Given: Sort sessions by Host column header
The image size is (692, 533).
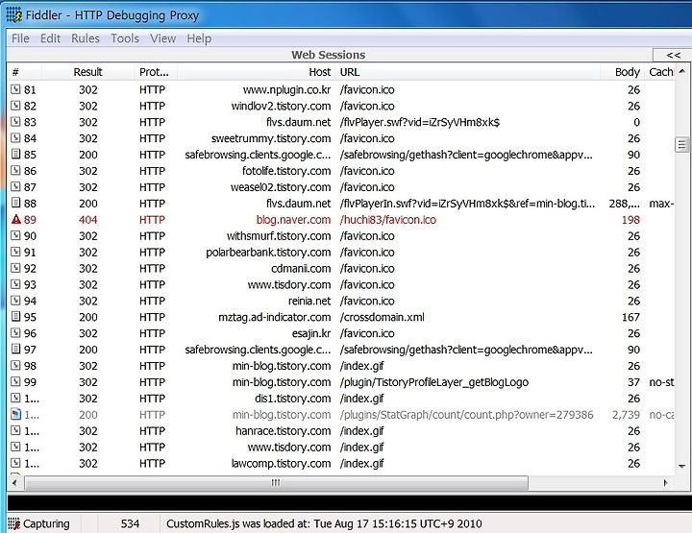Looking at the screenshot, I should click(x=256, y=72).
